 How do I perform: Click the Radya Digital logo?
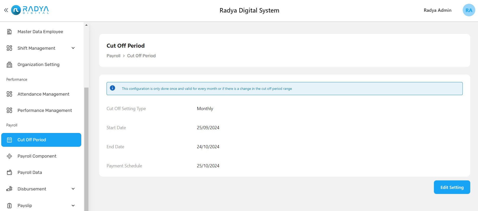point(30,10)
